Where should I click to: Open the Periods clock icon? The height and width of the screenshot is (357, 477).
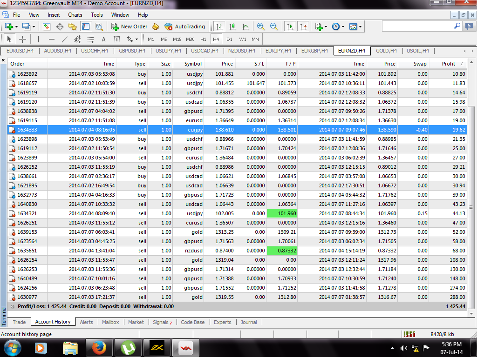click(336, 26)
